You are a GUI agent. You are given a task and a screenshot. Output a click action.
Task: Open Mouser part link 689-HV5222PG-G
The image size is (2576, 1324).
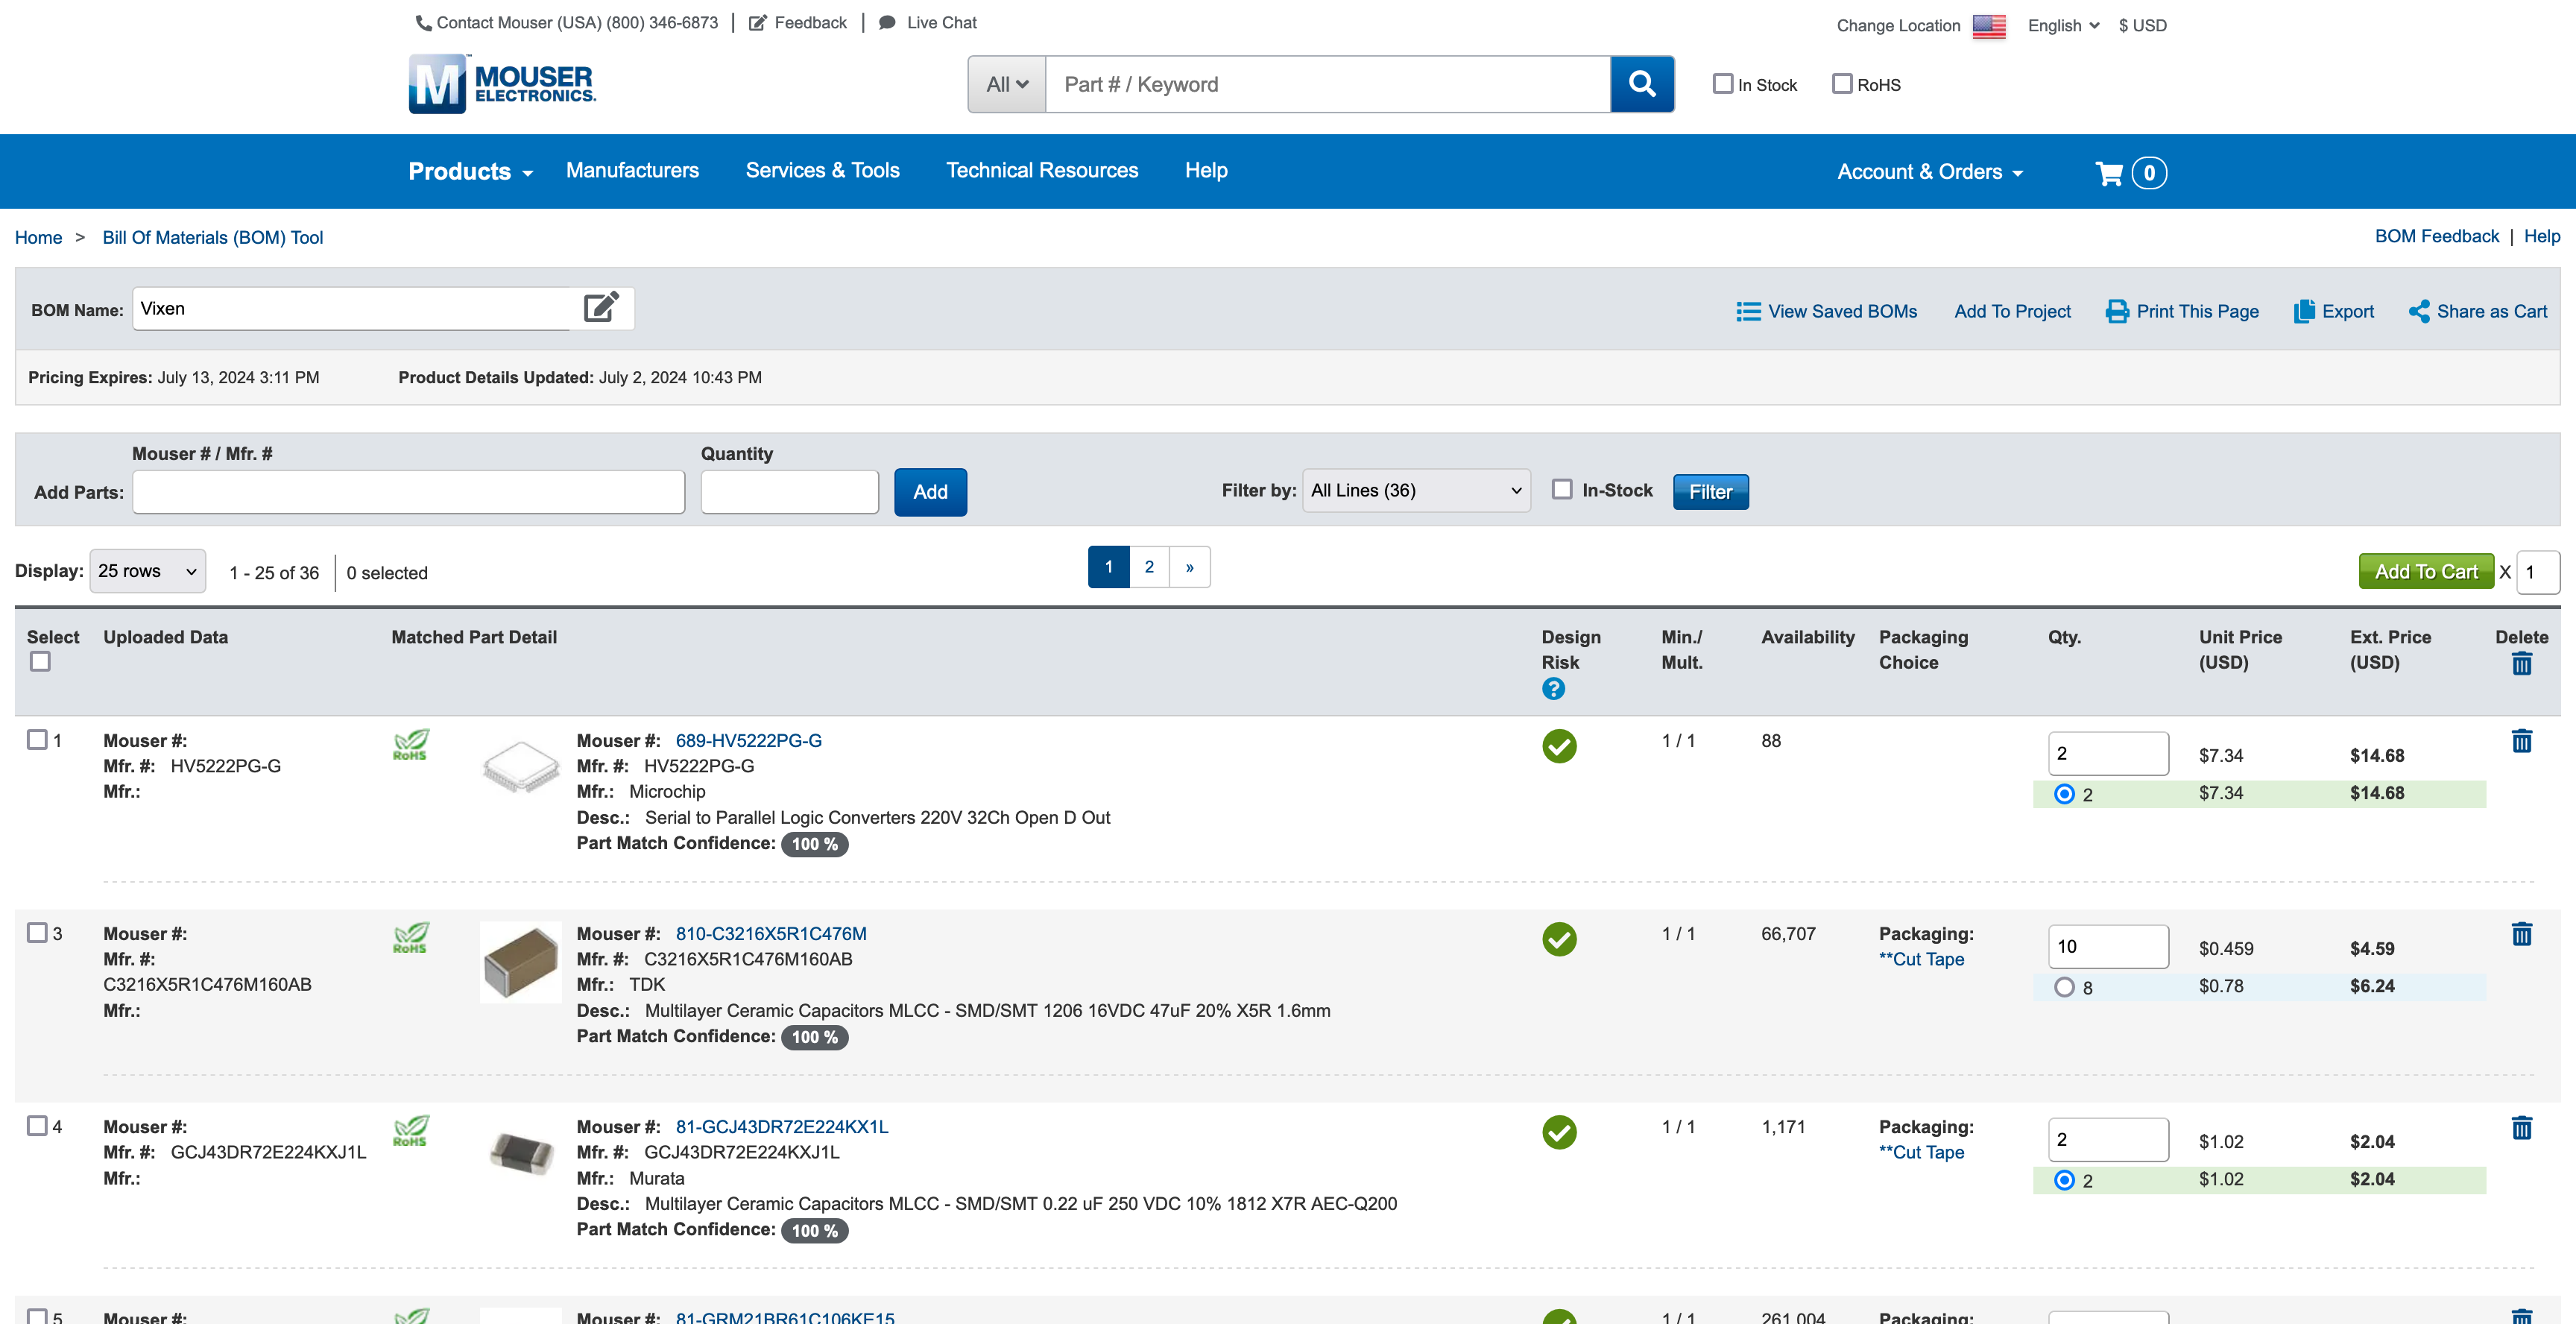[748, 741]
